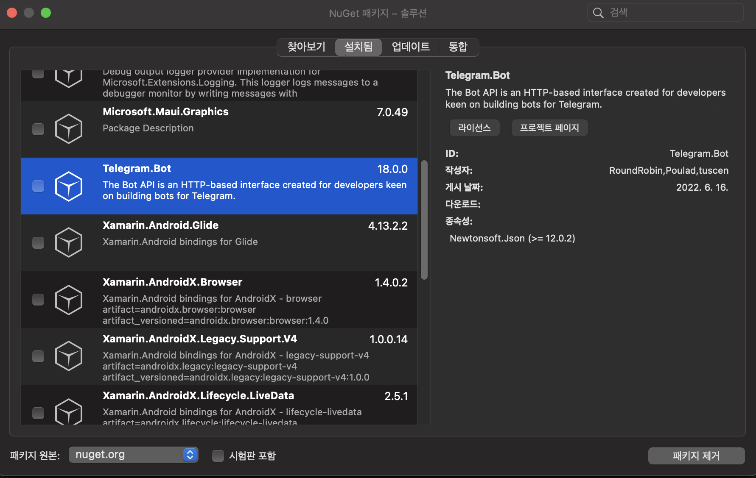The width and height of the screenshot is (756, 478).
Task: Click the Telegram.Bot package cube icon
Action: (69, 186)
